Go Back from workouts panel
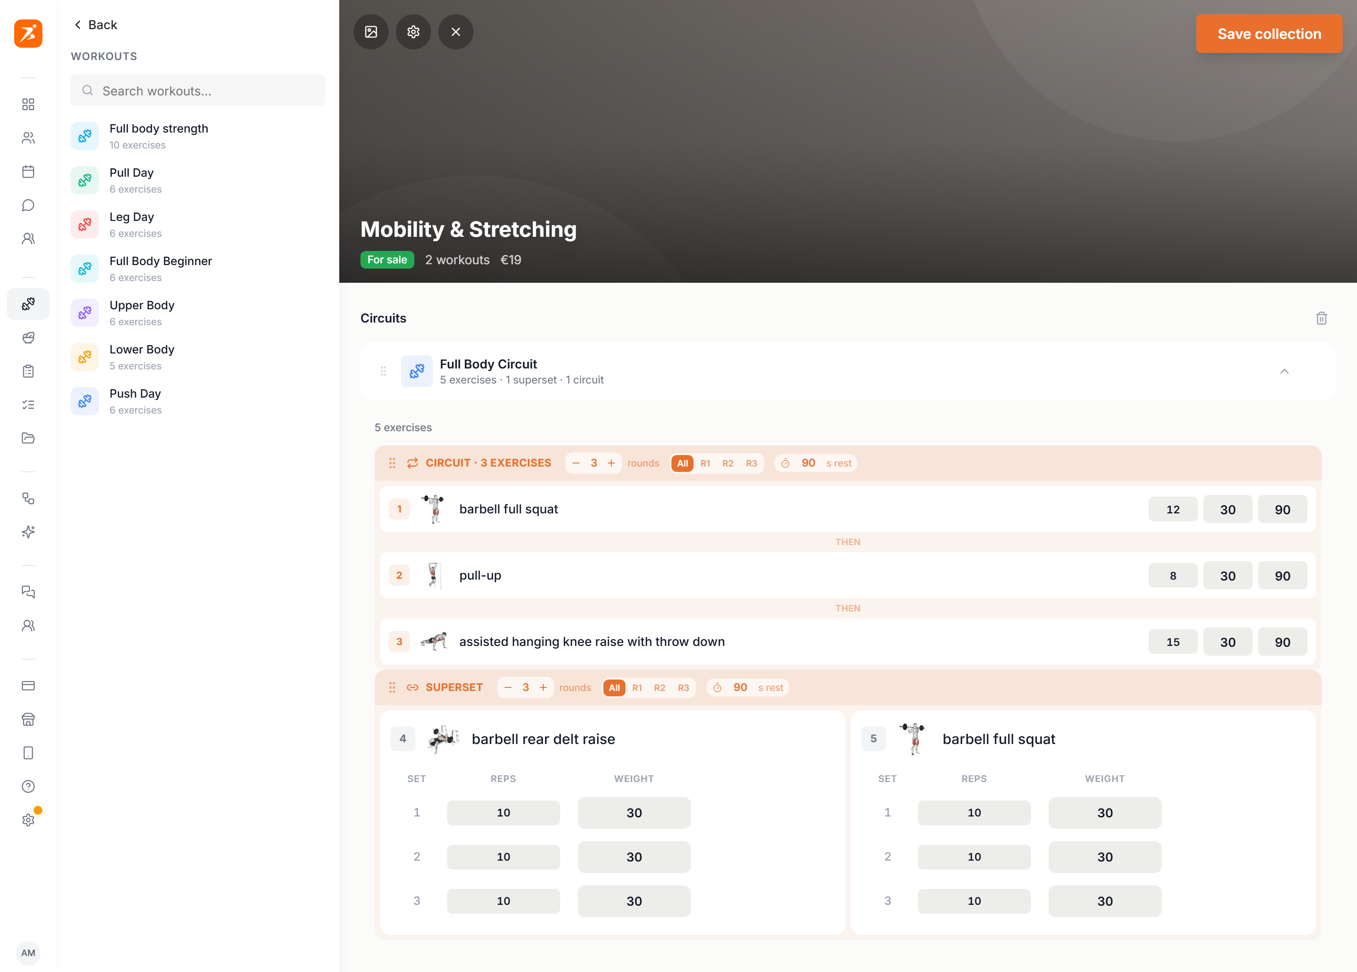 [96, 25]
